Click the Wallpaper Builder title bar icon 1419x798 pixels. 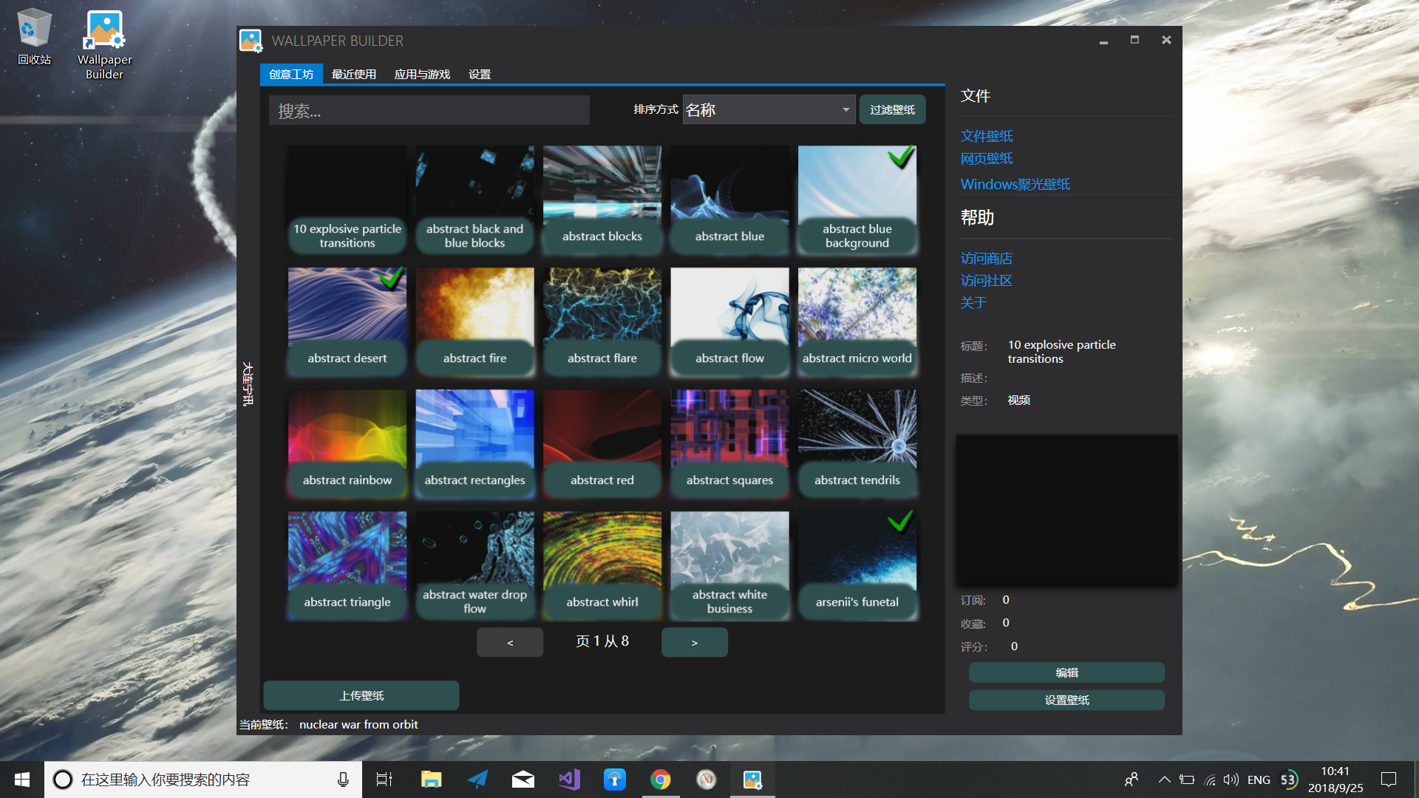tap(251, 41)
